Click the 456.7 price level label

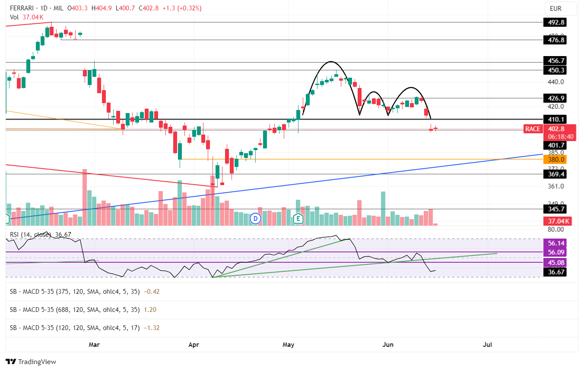tap(554, 61)
